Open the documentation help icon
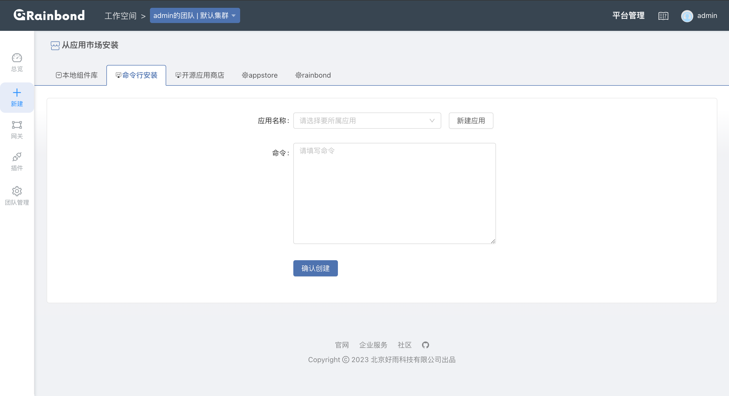The width and height of the screenshot is (729, 396). [x=663, y=16]
